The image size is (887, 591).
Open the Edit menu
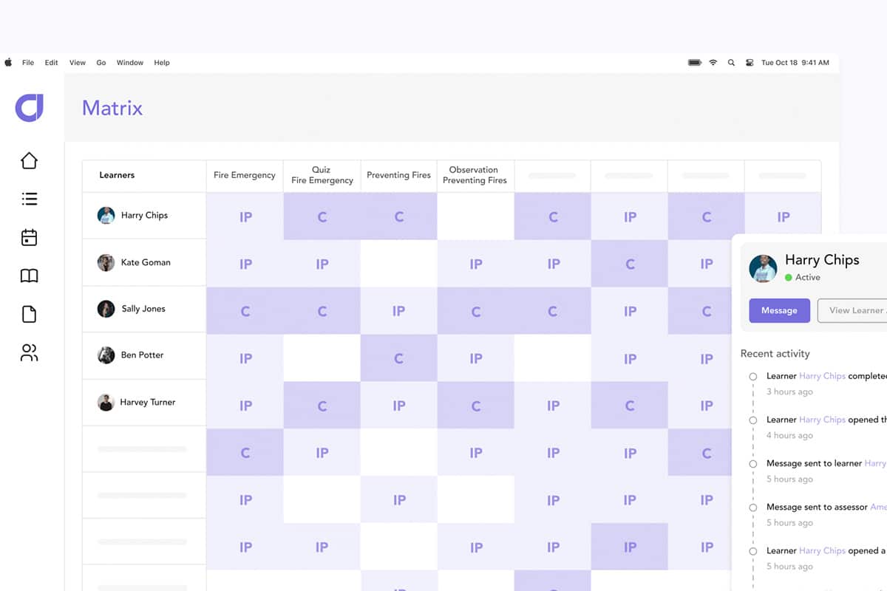point(51,63)
